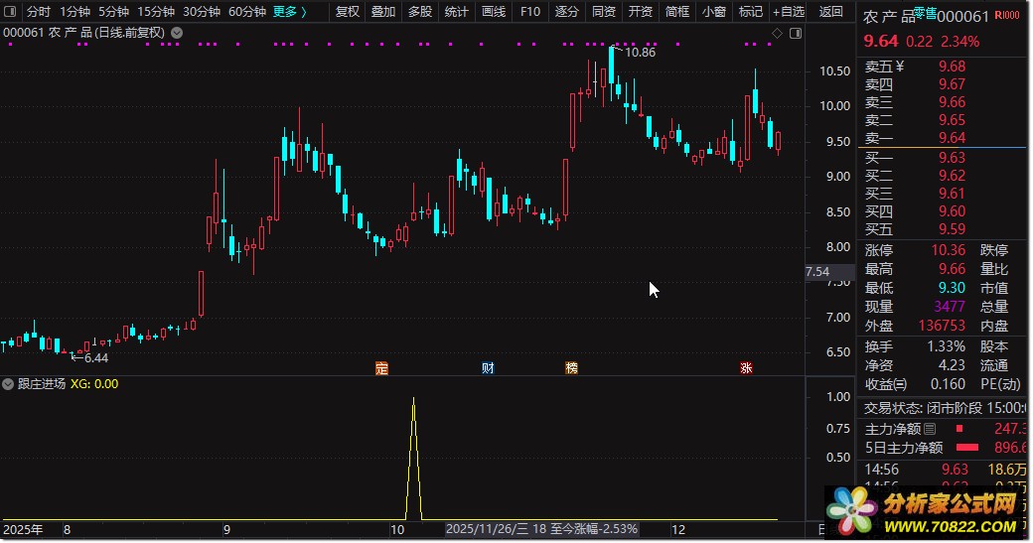This screenshot has width=1033, height=543.
Task: Click 最低 value 9.30
Action: [952, 288]
